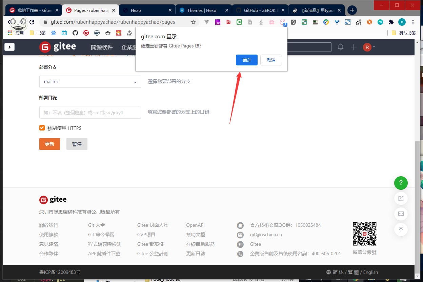423x282 pixels.
Task: Open the user avatar dropdown menu
Action: point(369,47)
